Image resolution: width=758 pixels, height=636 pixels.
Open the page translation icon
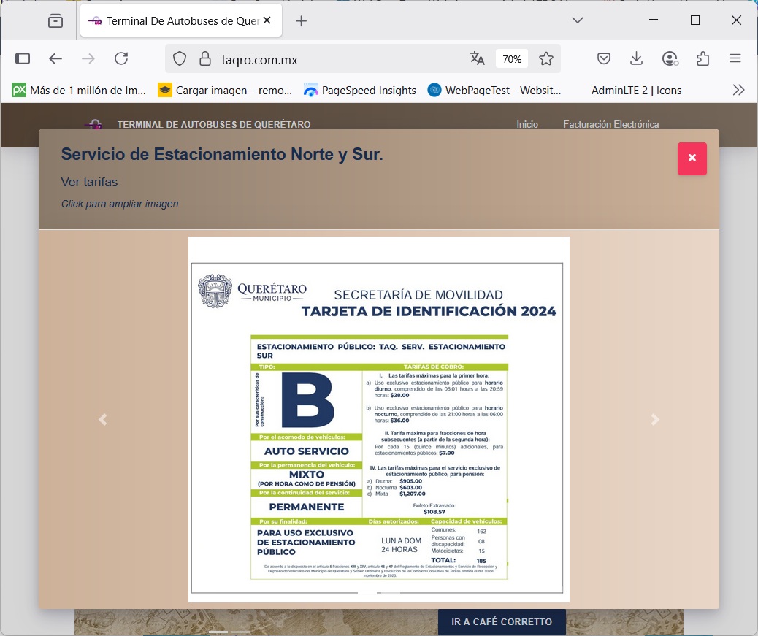click(478, 58)
